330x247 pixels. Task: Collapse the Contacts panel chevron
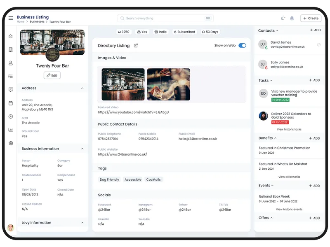pyautogui.click(x=277, y=31)
